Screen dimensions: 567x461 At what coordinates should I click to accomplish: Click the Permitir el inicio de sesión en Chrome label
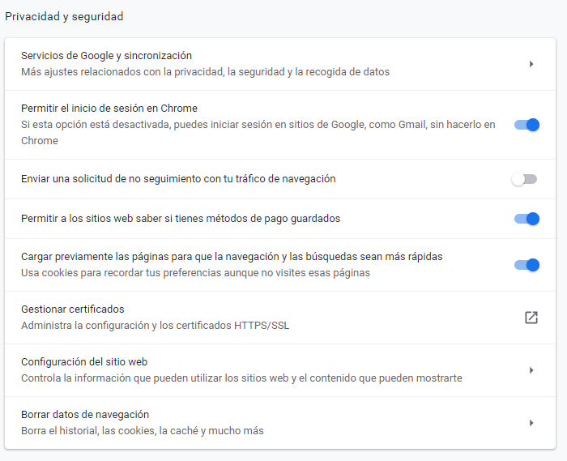point(109,109)
